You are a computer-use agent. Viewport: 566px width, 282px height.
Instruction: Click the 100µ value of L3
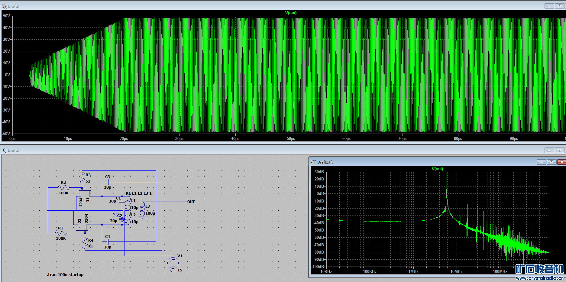150,213
